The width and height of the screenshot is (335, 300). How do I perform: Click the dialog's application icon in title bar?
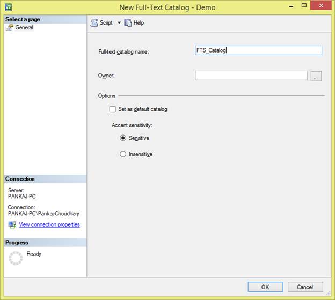point(9,7)
